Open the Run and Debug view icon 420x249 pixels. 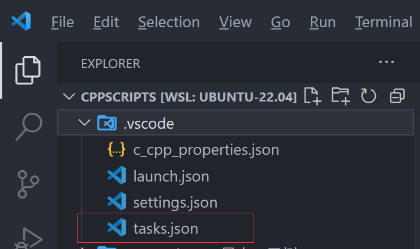click(x=29, y=238)
